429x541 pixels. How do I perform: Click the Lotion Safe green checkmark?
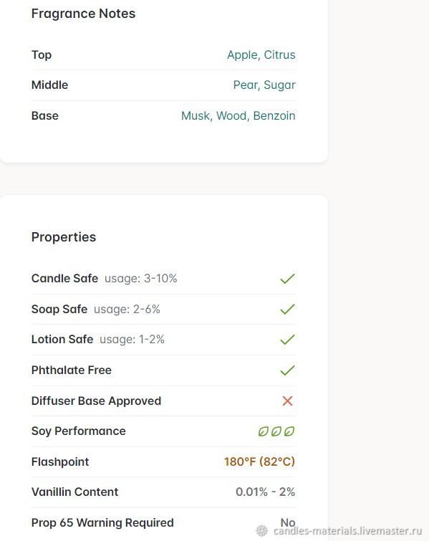click(x=287, y=340)
